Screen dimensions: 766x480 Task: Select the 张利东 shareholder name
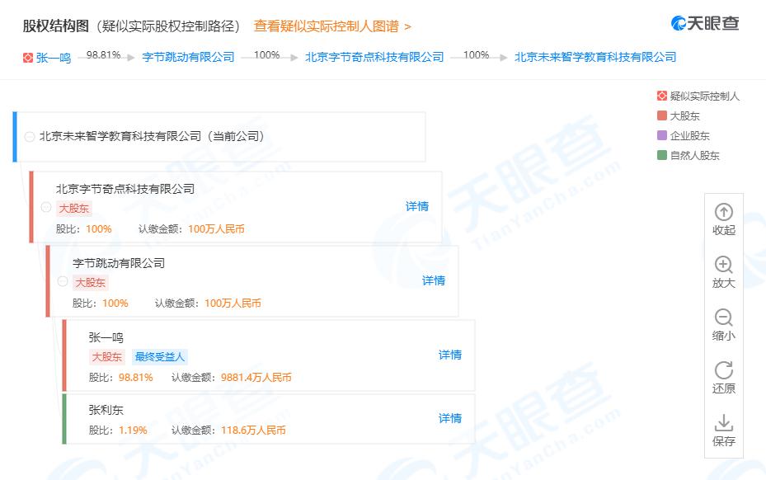tap(106, 410)
